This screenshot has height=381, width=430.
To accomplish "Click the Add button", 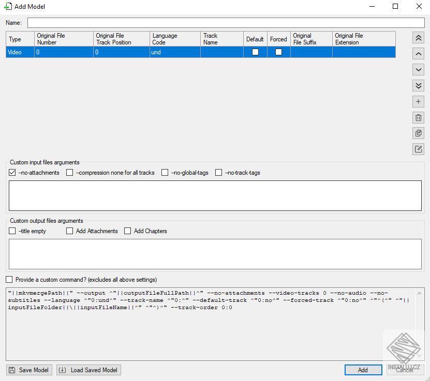I will [363, 370].
